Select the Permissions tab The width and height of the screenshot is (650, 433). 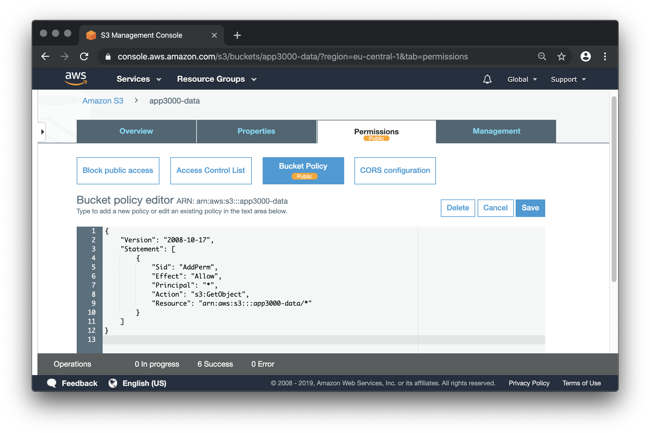(376, 132)
